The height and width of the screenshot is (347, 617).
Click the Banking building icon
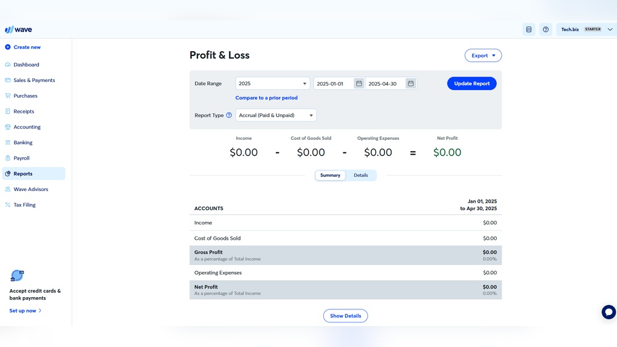tap(7, 142)
